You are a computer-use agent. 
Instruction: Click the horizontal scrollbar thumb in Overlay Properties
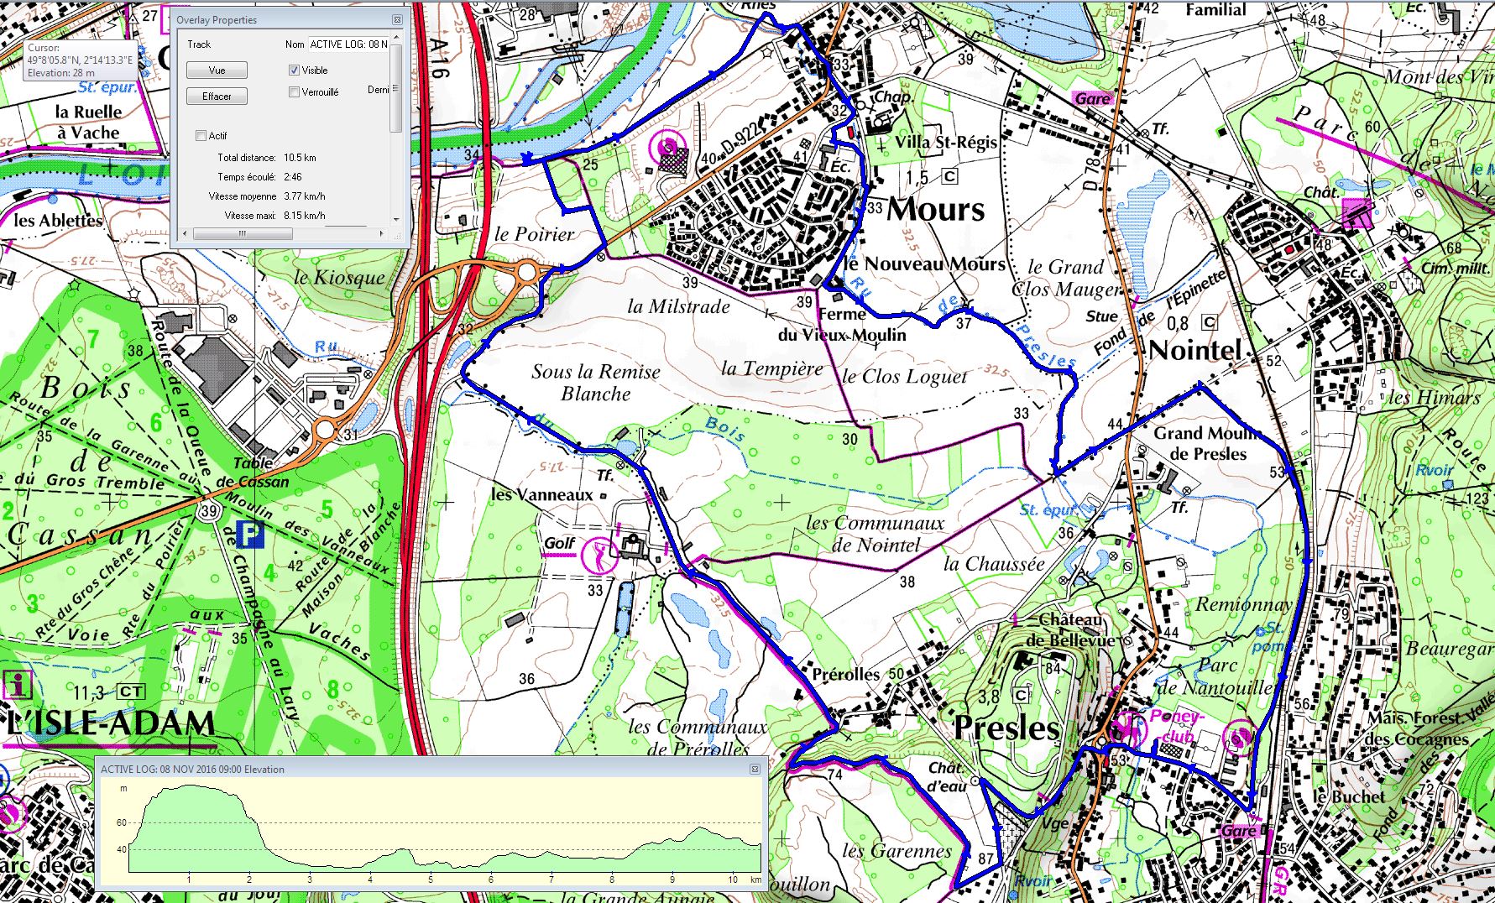point(243,234)
